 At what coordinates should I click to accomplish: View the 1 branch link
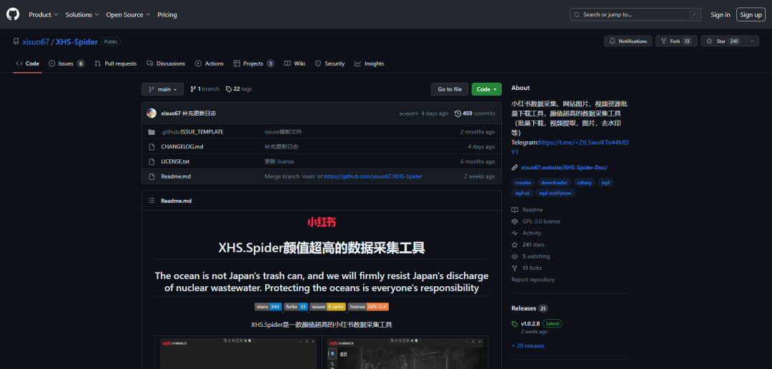(x=205, y=89)
